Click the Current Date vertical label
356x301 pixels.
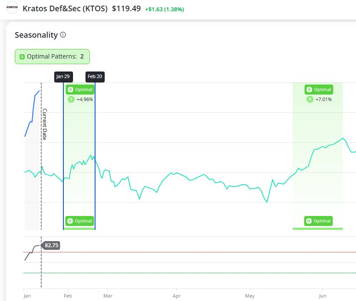pyautogui.click(x=44, y=124)
